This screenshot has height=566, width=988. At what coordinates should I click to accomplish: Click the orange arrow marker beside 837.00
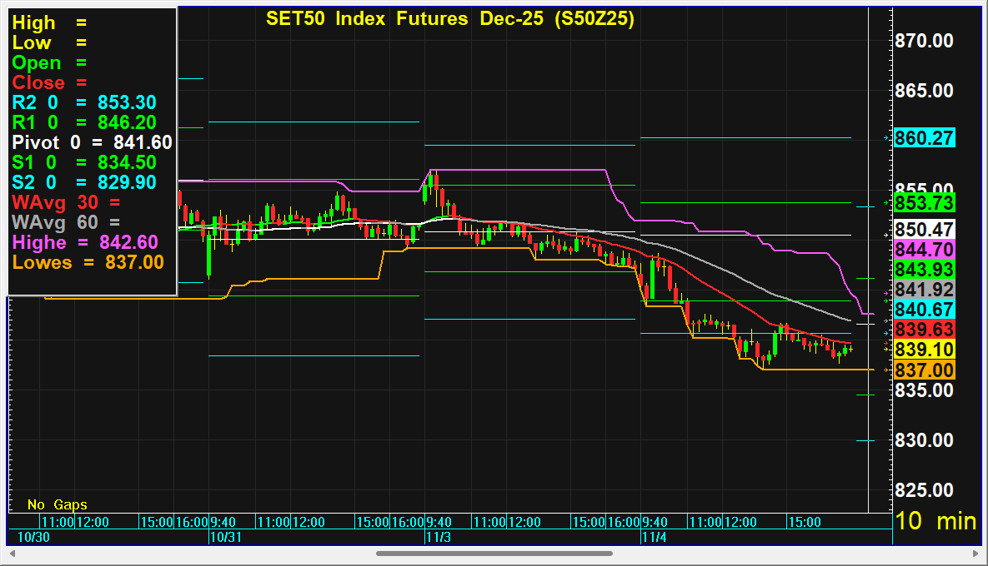point(885,369)
